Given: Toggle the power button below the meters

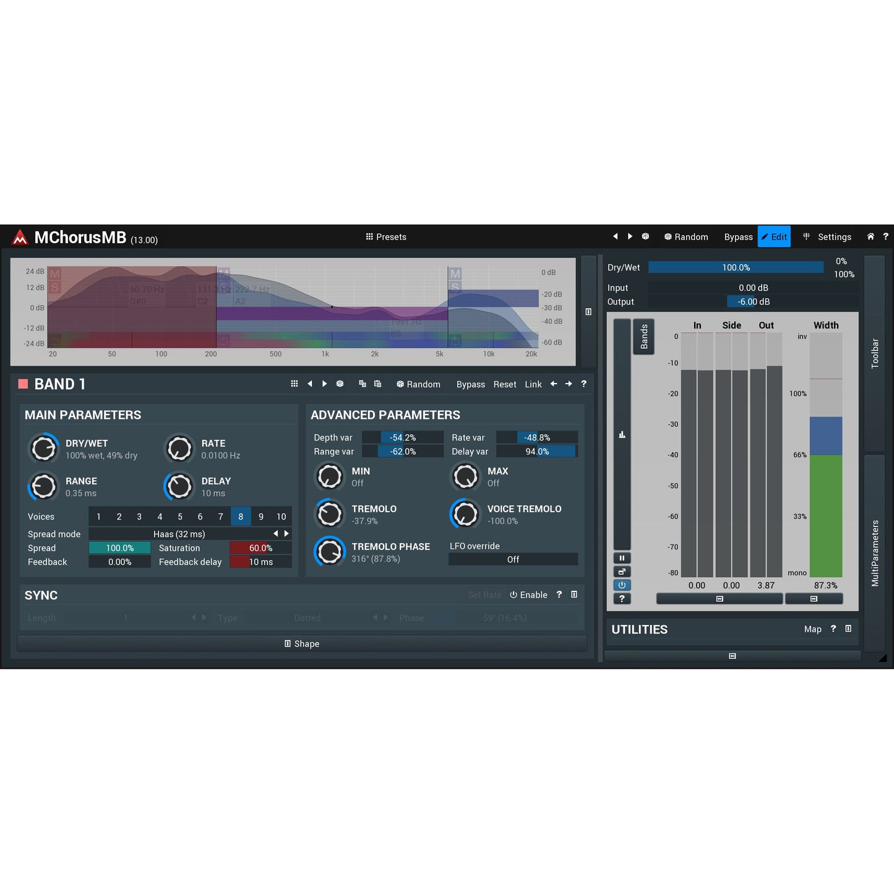Looking at the screenshot, I should (622, 585).
